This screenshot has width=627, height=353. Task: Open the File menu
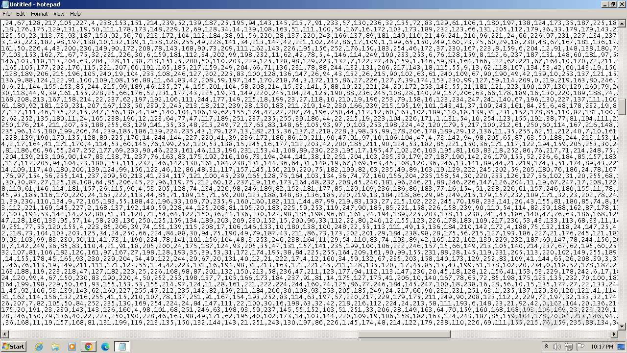pos(6,14)
